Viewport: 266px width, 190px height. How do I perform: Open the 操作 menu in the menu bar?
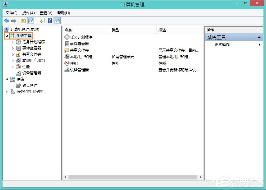tap(28, 13)
